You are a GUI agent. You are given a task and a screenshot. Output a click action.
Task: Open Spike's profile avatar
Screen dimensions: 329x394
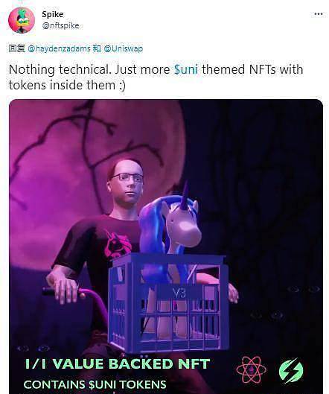[x=22, y=20]
